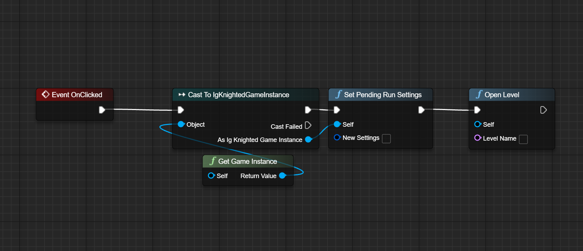Click the Object label on Cast node
Viewport: 583px width, 251px height.
tap(196, 125)
